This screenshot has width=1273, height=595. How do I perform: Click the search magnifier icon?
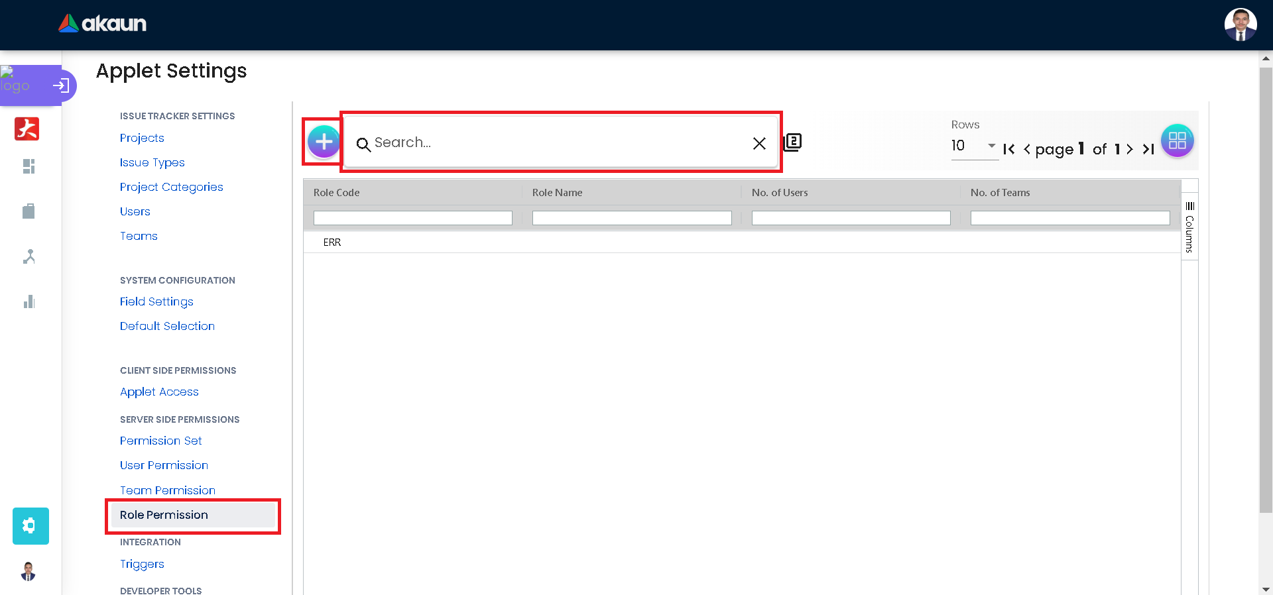tap(363, 144)
